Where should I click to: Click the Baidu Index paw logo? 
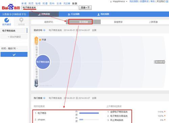tap(11, 7)
